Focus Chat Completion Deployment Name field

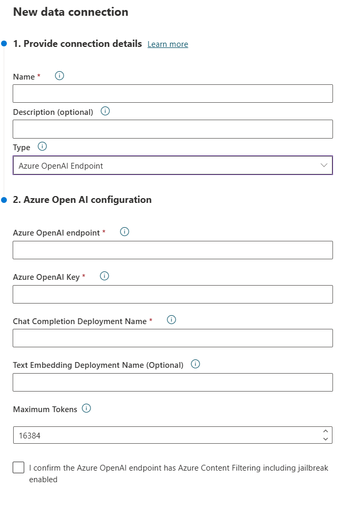click(x=173, y=338)
